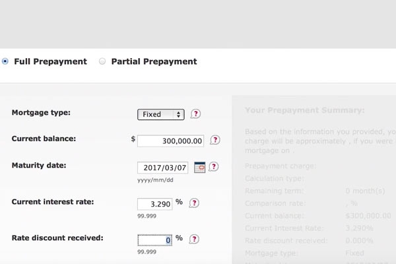Open help icon beside Maturity date calendar
Image resolution: width=396 pixels, height=264 pixels.
214,167
